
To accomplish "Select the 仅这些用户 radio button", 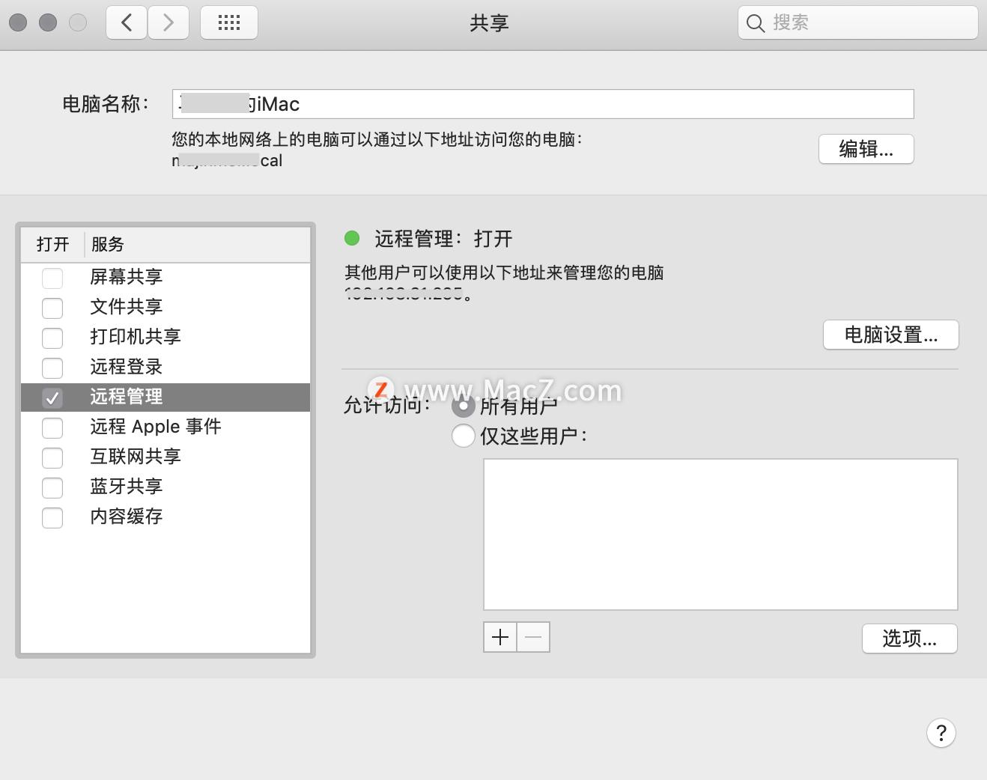I will click(463, 436).
